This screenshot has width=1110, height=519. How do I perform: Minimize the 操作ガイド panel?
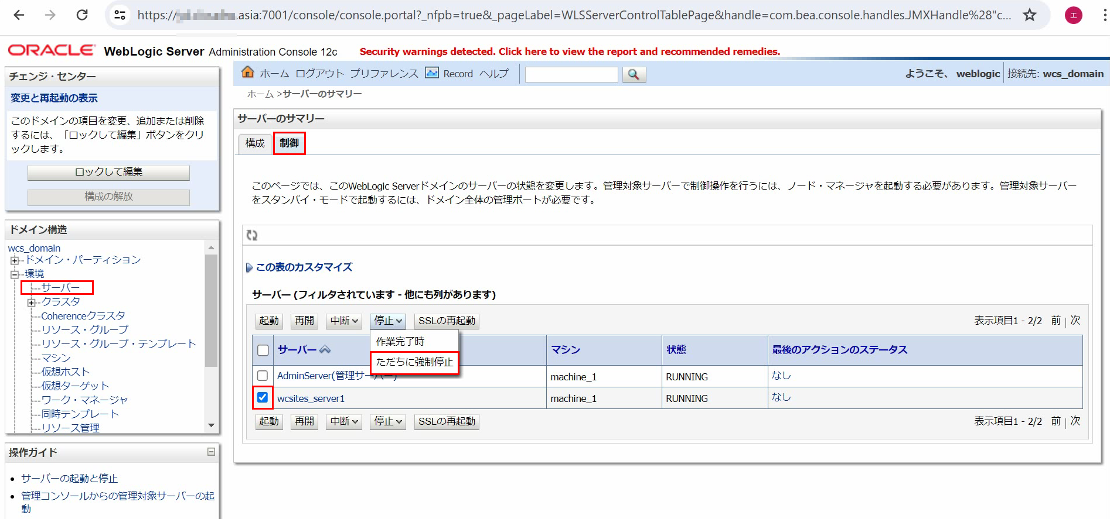pyautogui.click(x=211, y=452)
